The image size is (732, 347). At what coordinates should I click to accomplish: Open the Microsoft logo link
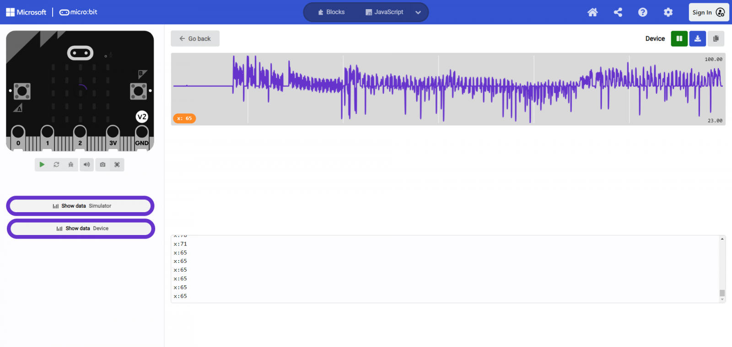pos(26,12)
